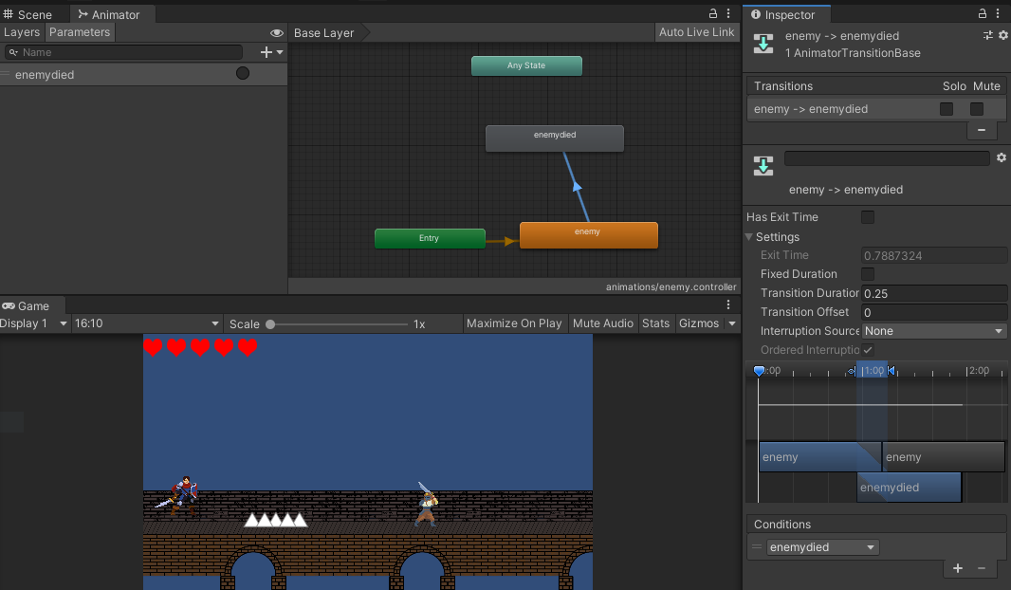Toggle the enemydied trigger parameter radio
1011x590 pixels.
243,73
